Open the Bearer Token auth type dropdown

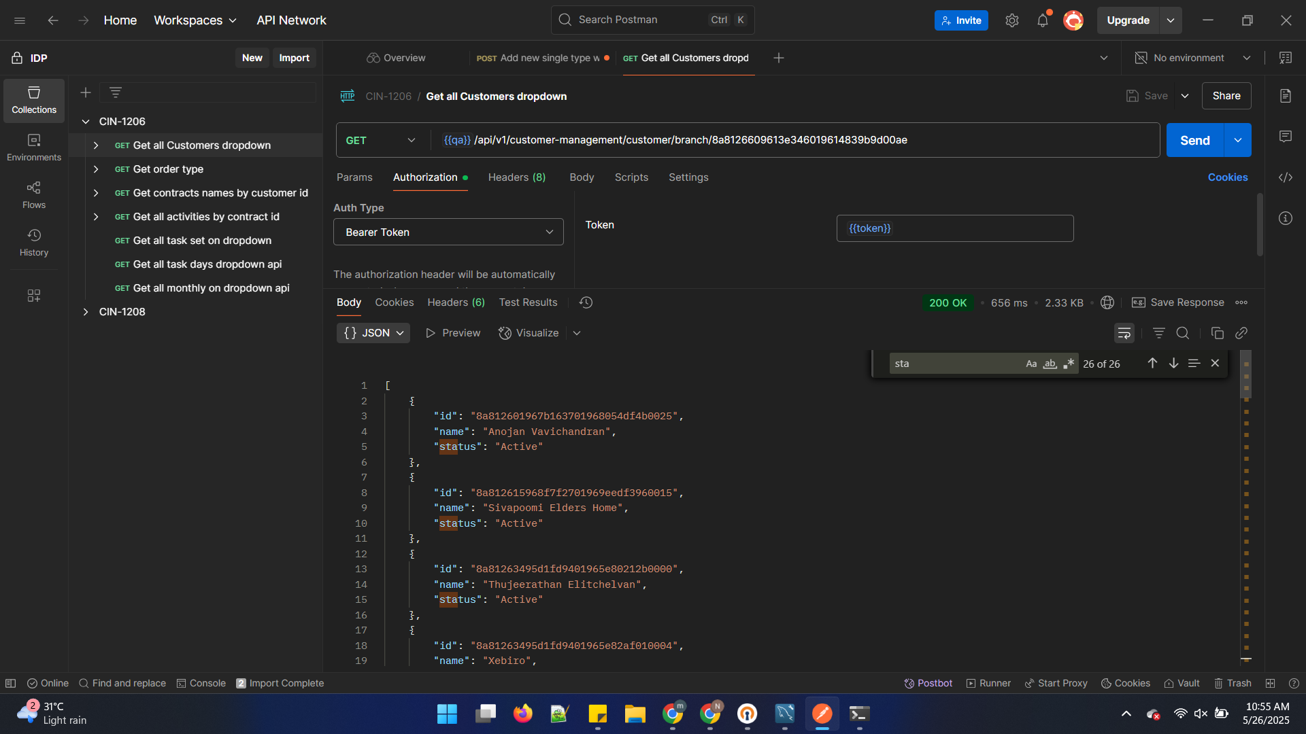click(448, 232)
